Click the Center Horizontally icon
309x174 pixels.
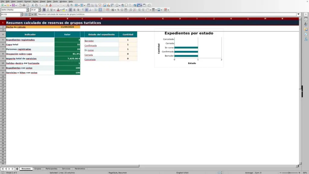tap(74, 10)
